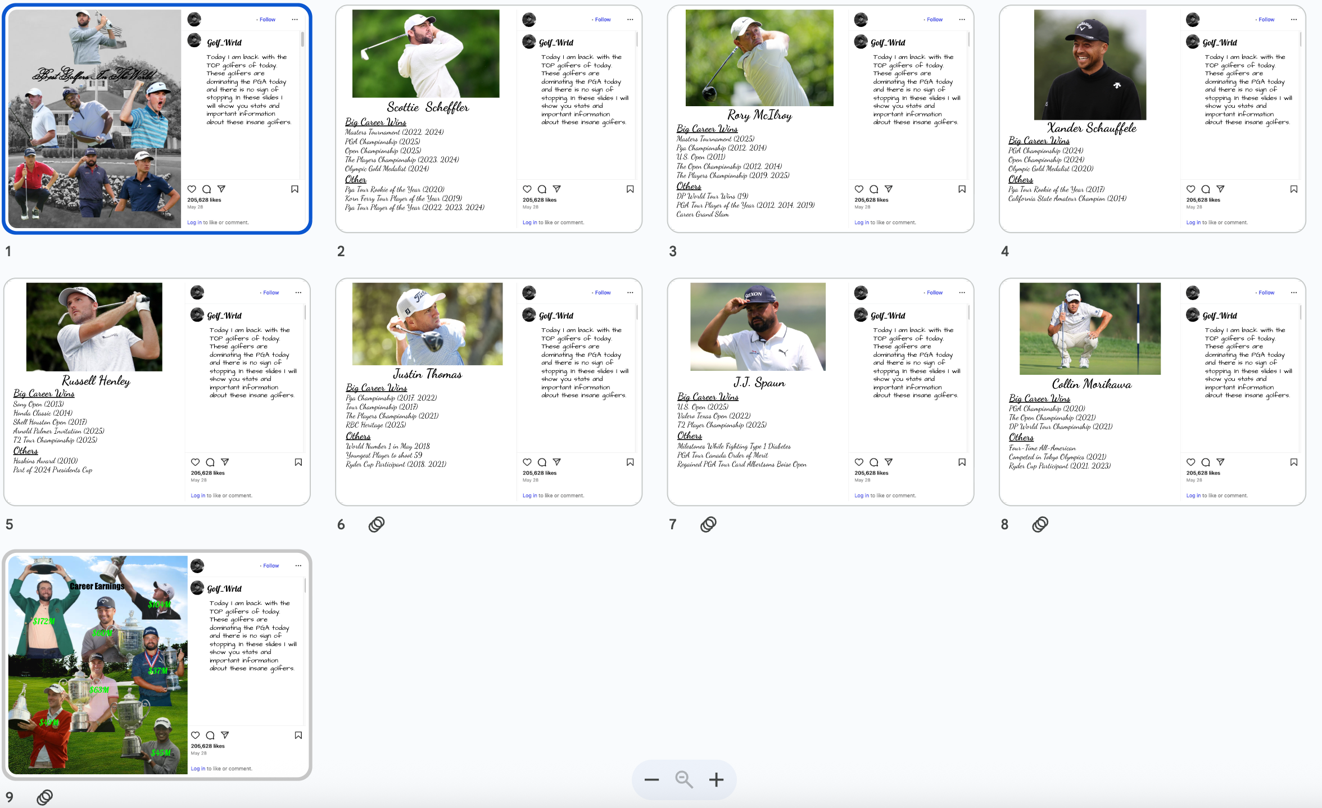The image size is (1322, 808).
Task: Select the Career Earnings slide thumbnail
Action: point(157,665)
